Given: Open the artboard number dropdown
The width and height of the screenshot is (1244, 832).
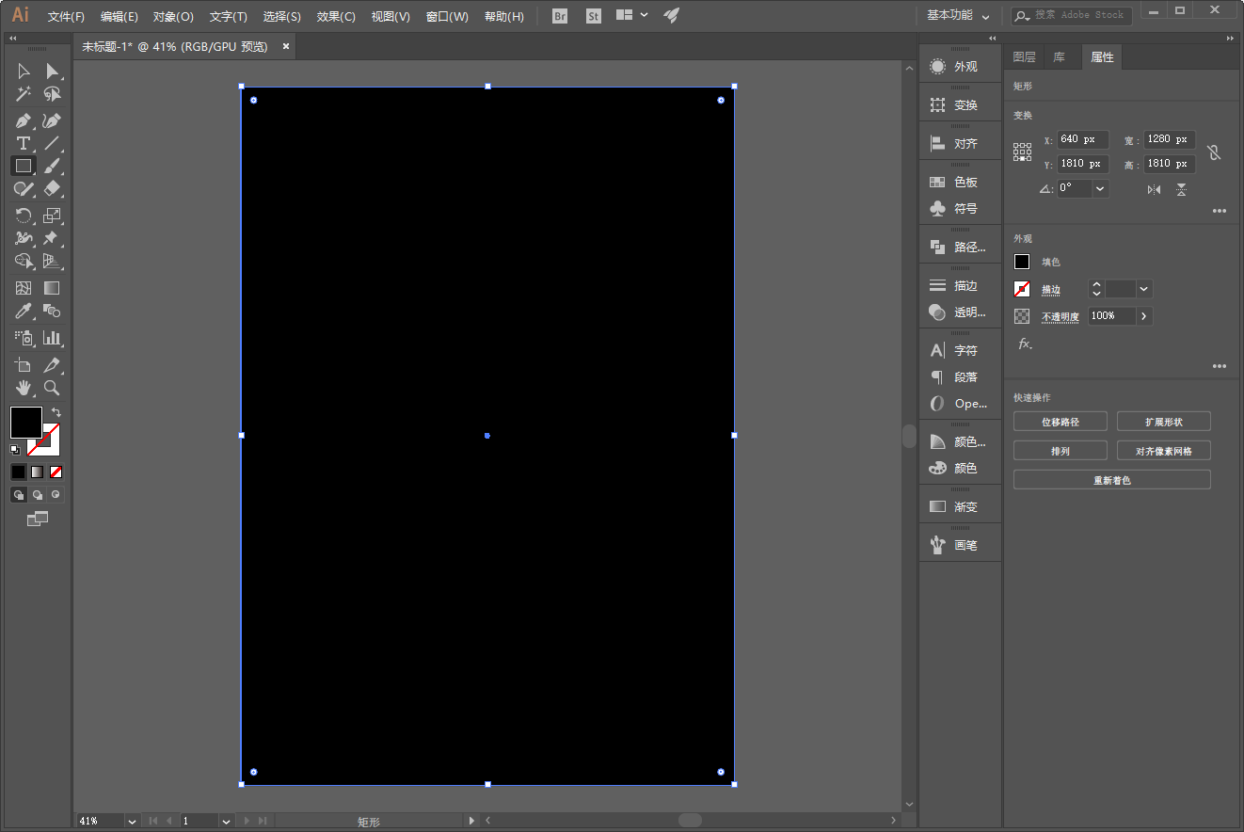Looking at the screenshot, I should (x=226, y=821).
